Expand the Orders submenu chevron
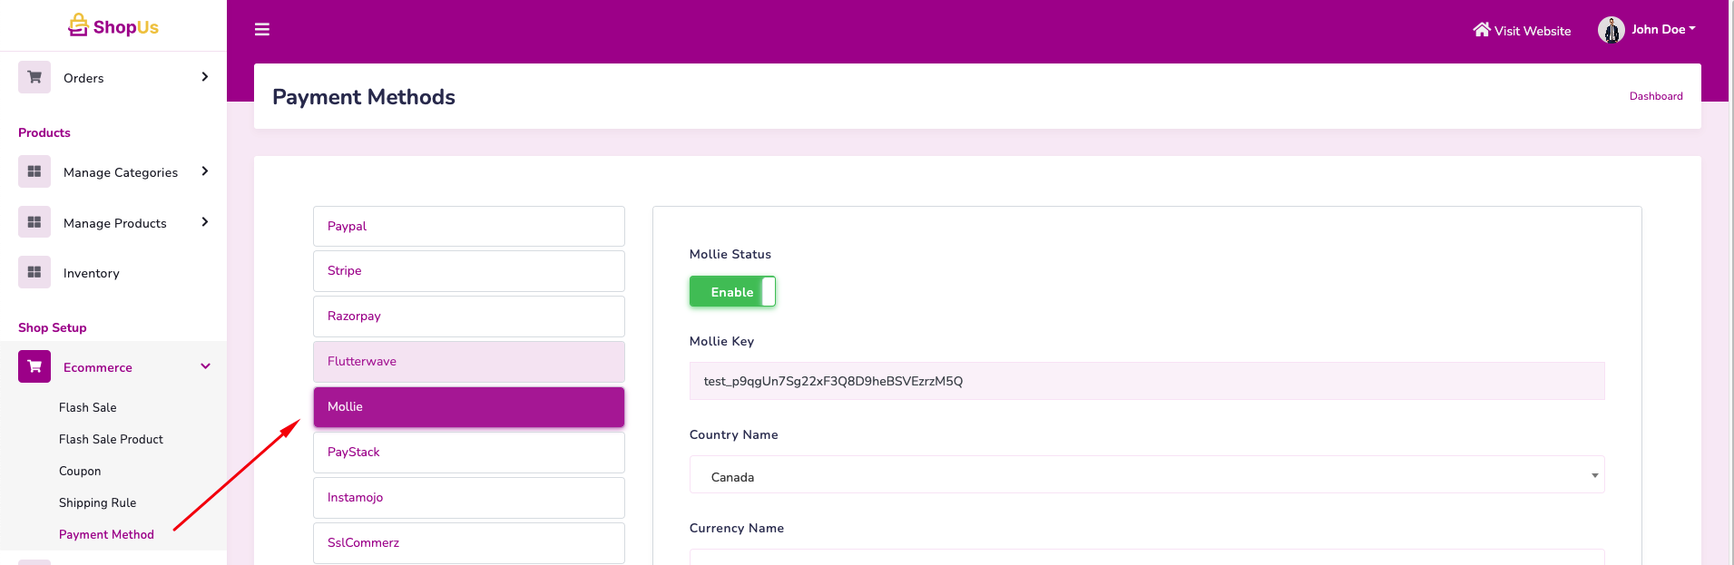This screenshot has width=1734, height=565. pyautogui.click(x=205, y=77)
